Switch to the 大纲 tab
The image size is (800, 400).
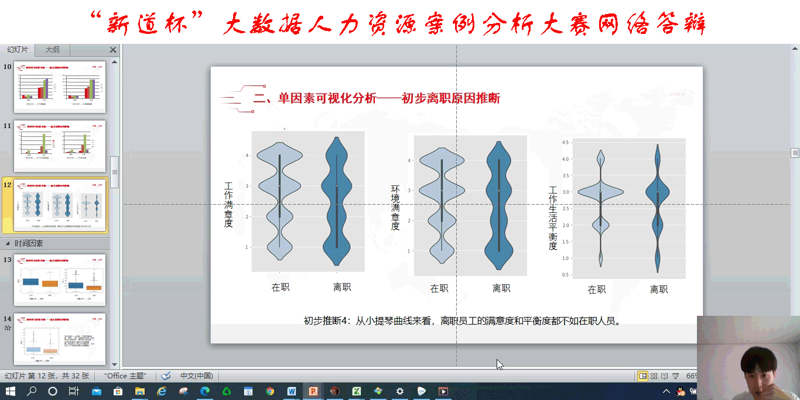coord(53,50)
